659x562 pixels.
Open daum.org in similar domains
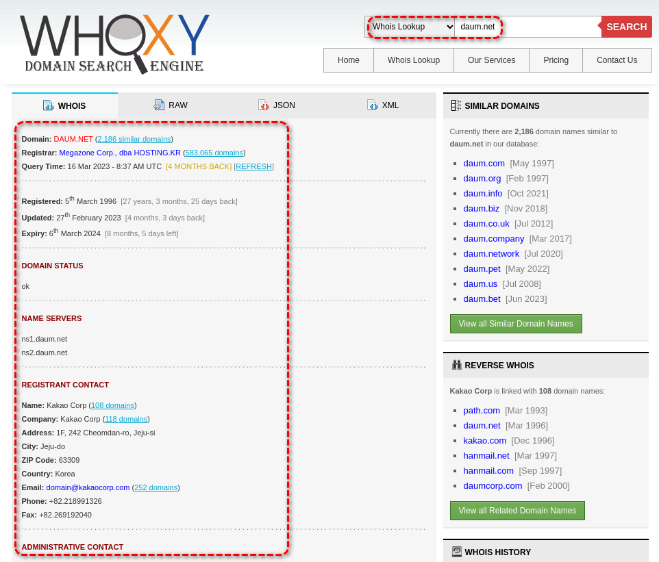[x=482, y=179]
